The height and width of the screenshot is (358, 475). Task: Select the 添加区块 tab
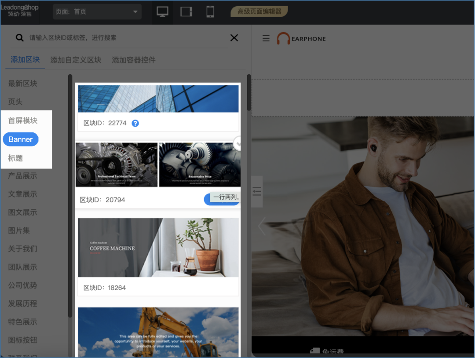25,60
